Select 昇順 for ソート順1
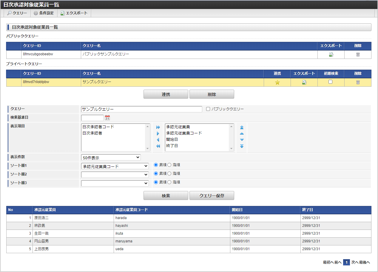Screen dimensions: 378x272 156,165
